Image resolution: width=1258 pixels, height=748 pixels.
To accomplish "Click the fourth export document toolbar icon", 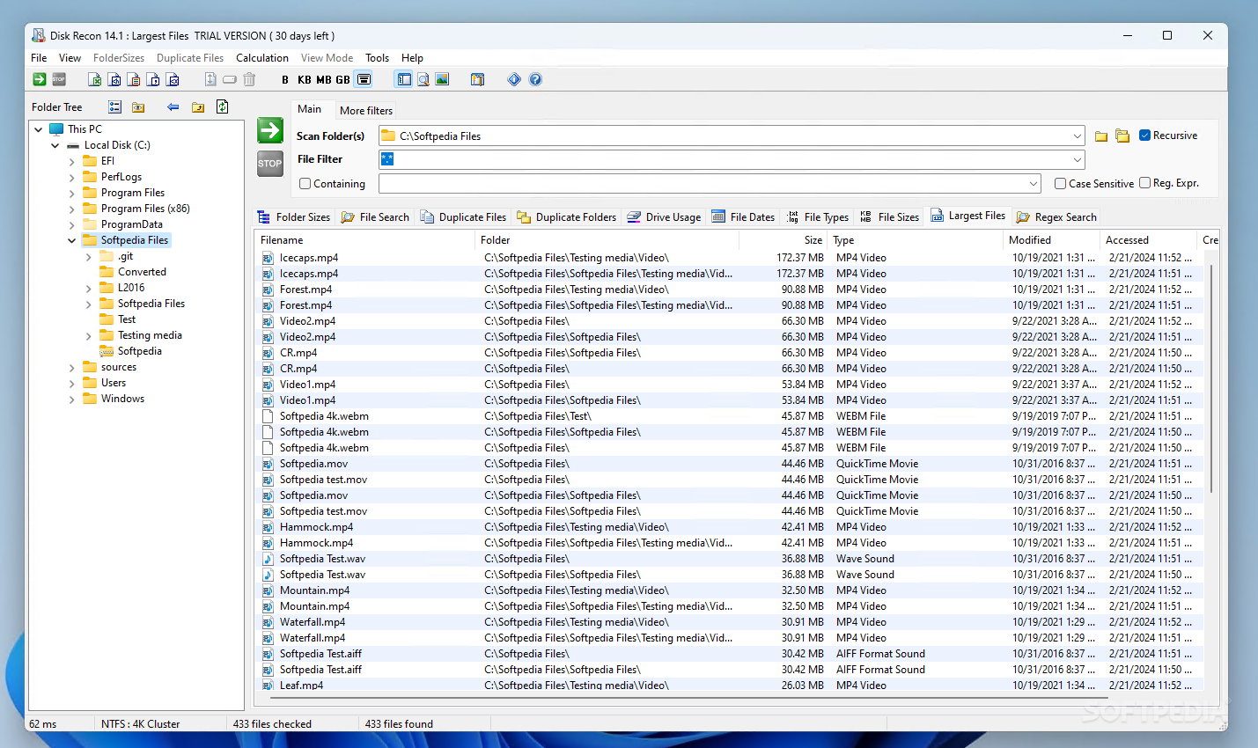I will 153,79.
